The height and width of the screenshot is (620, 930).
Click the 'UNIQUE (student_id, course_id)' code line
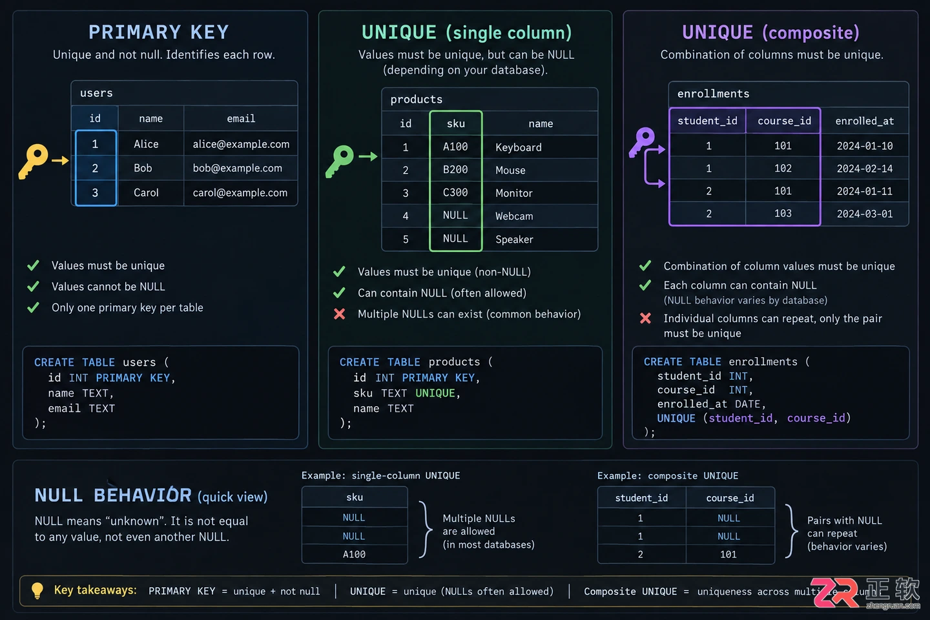tap(754, 418)
